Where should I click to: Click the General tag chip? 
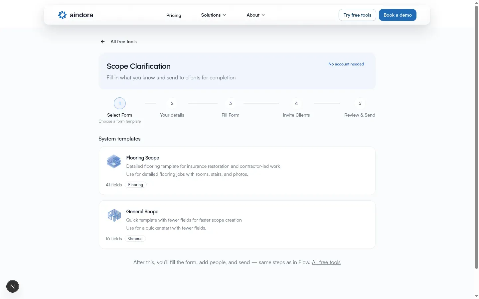point(135,239)
